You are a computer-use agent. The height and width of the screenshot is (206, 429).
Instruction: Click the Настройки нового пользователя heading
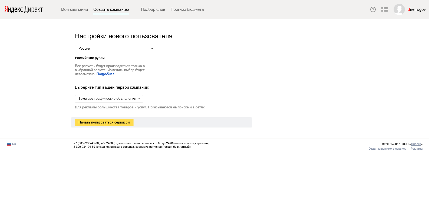click(x=124, y=36)
